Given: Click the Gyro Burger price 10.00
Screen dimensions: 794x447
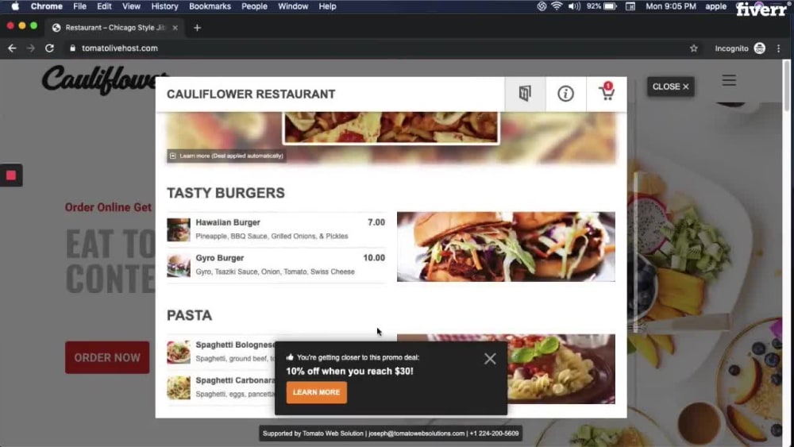Looking at the screenshot, I should 374,258.
